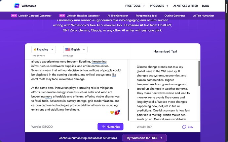Copy the humanized text
Viewport: 228px width, 142px height.
tap(188, 127)
